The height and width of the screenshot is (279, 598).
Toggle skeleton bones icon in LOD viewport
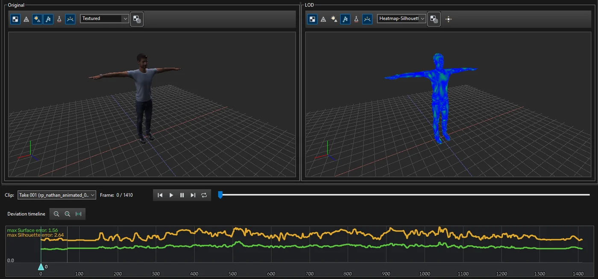click(x=346, y=19)
